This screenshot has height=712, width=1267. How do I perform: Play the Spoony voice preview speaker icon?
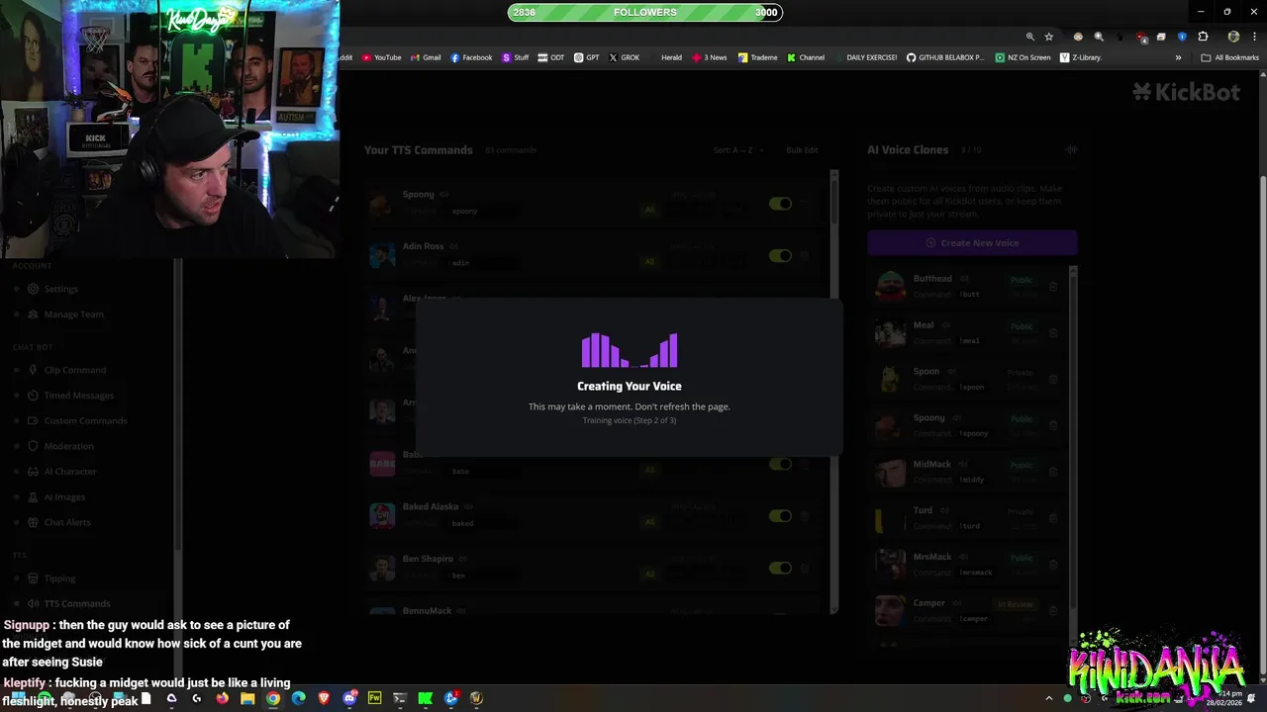(444, 195)
